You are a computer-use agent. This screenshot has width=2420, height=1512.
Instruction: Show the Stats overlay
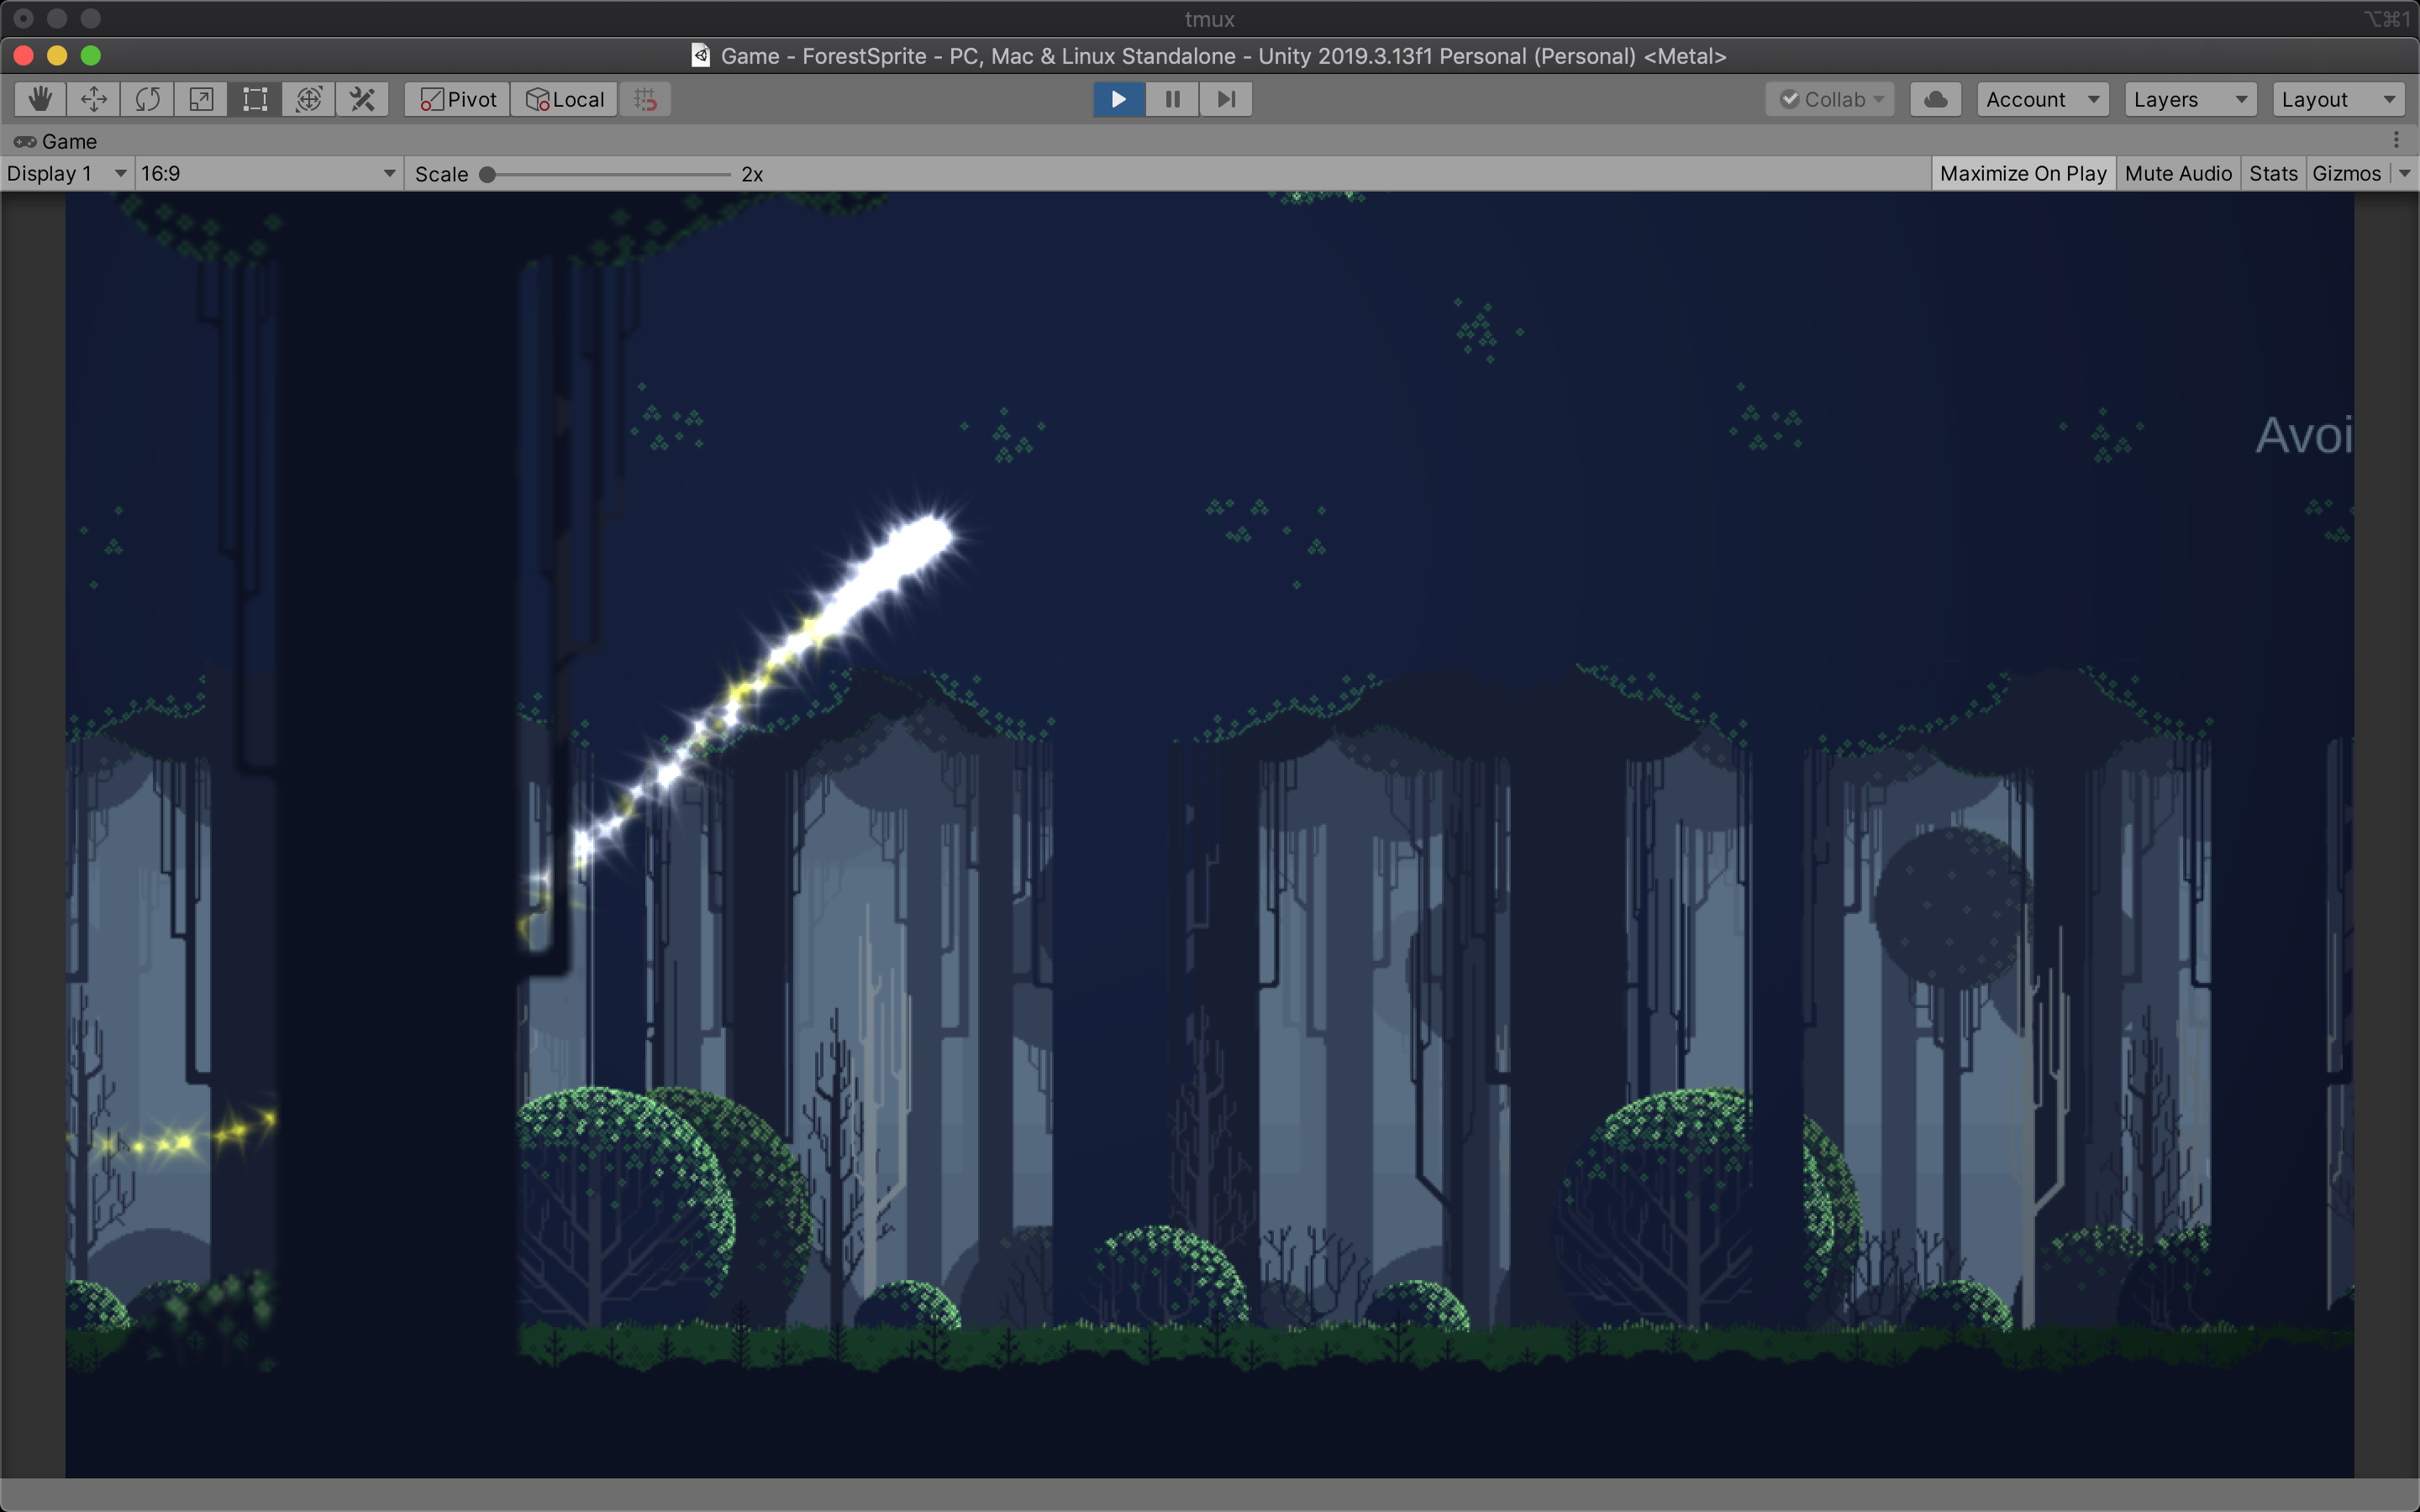coord(2272,173)
